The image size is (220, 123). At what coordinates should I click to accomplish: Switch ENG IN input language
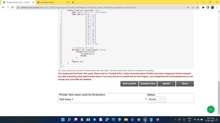click(x=189, y=120)
